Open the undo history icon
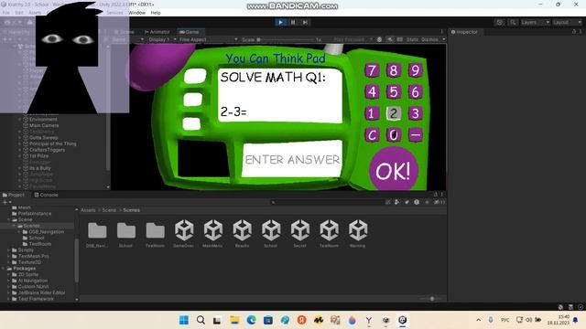586x329 pixels. coord(500,22)
